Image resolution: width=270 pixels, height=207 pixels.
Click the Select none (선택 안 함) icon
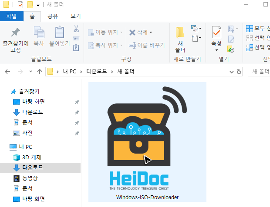click(x=250, y=38)
